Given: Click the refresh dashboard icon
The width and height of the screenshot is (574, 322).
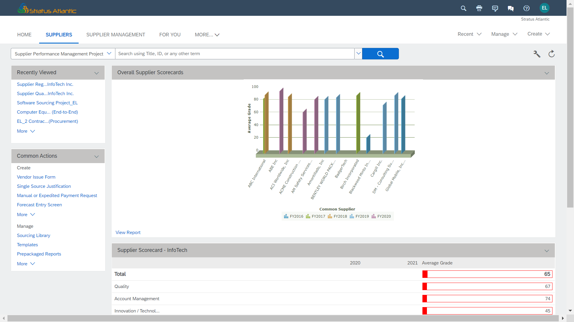Looking at the screenshot, I should [x=552, y=54].
